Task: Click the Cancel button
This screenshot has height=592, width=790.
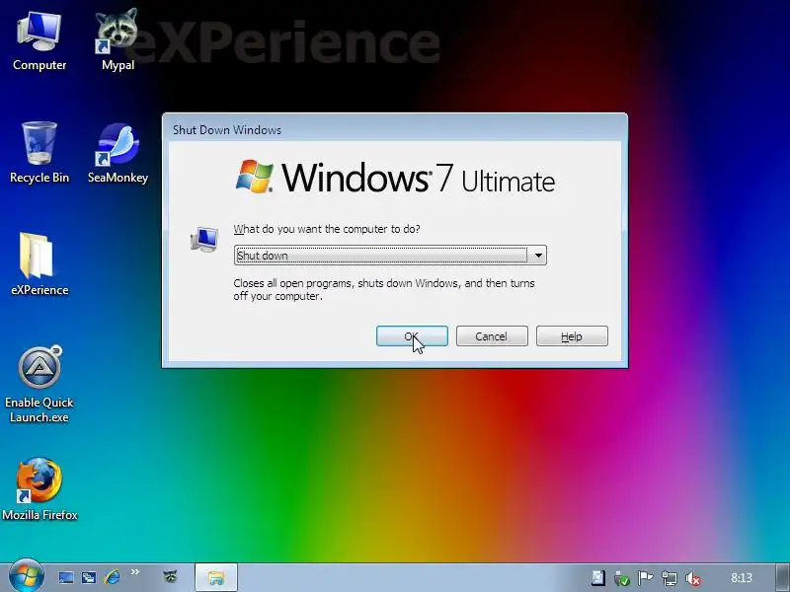Action: point(492,335)
